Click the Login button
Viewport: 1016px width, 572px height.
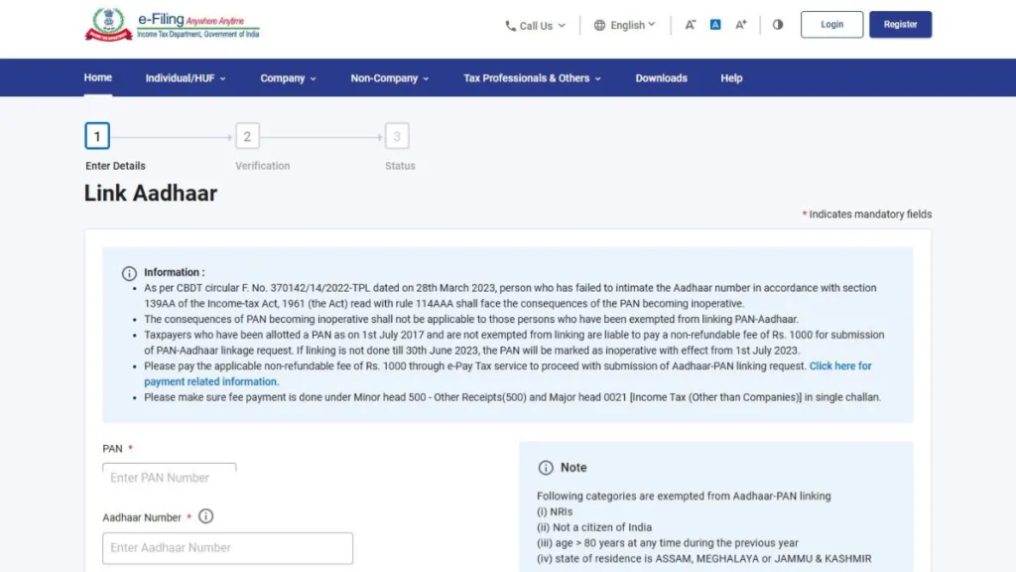[831, 24]
